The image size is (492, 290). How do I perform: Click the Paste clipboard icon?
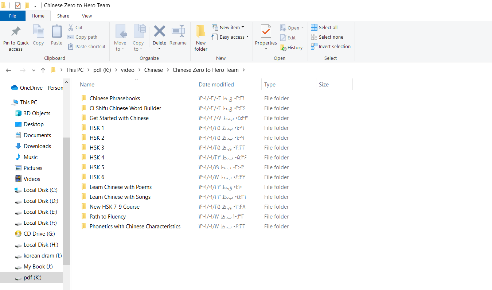56,31
